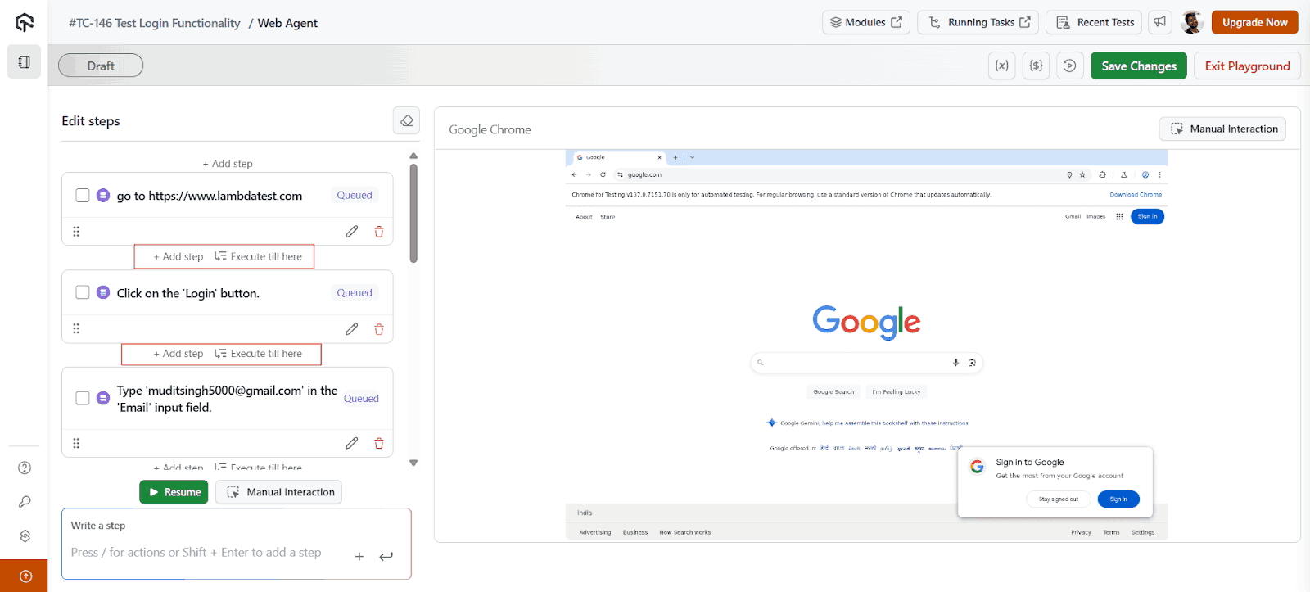1310x592 pixels.
Task: Click drag handle of the Email input step
Action: (x=76, y=443)
